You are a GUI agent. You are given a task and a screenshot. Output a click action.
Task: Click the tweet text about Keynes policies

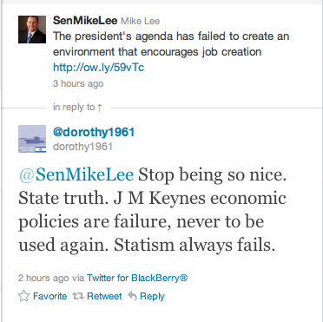point(153,210)
